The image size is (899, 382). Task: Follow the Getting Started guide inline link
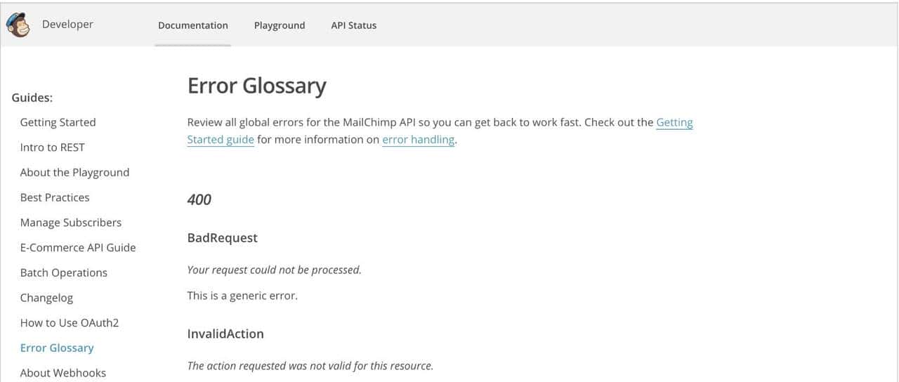point(674,123)
